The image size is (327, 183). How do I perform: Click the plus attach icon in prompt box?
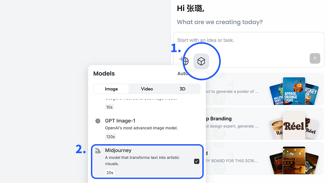click(181, 59)
